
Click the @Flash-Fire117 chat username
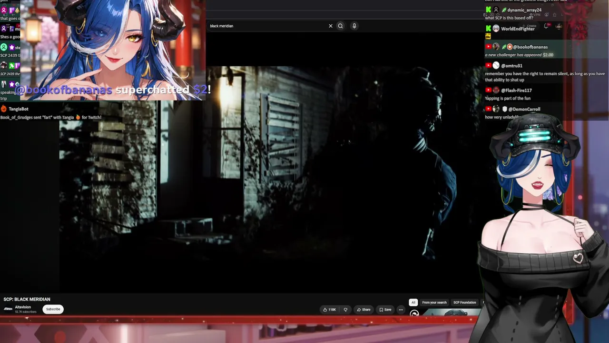coord(516,91)
